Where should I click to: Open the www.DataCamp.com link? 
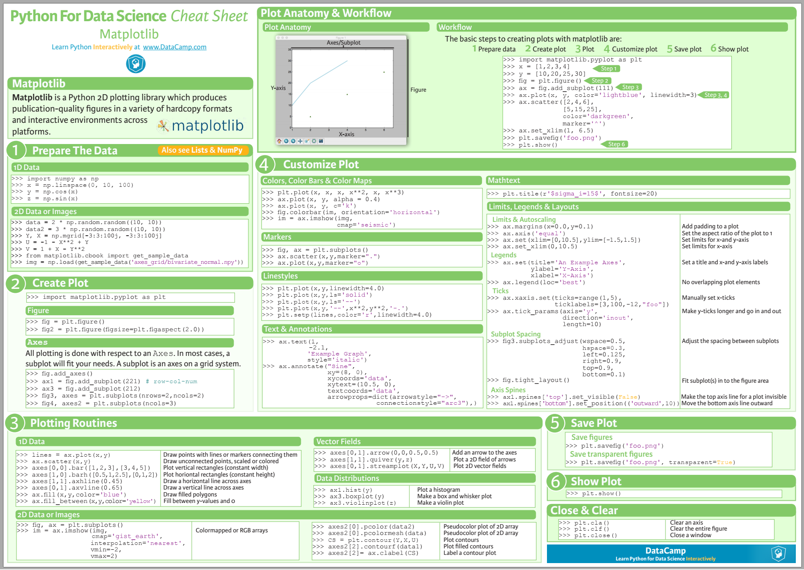click(x=175, y=47)
